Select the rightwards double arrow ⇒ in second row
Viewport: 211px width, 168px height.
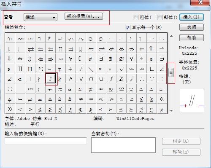(x=162, y=48)
